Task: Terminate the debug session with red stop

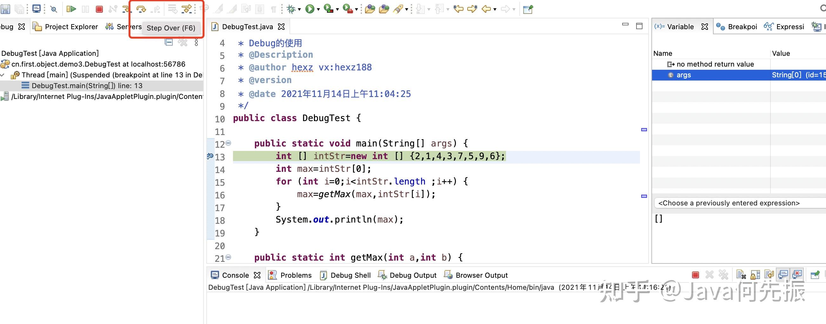Action: pos(99,9)
